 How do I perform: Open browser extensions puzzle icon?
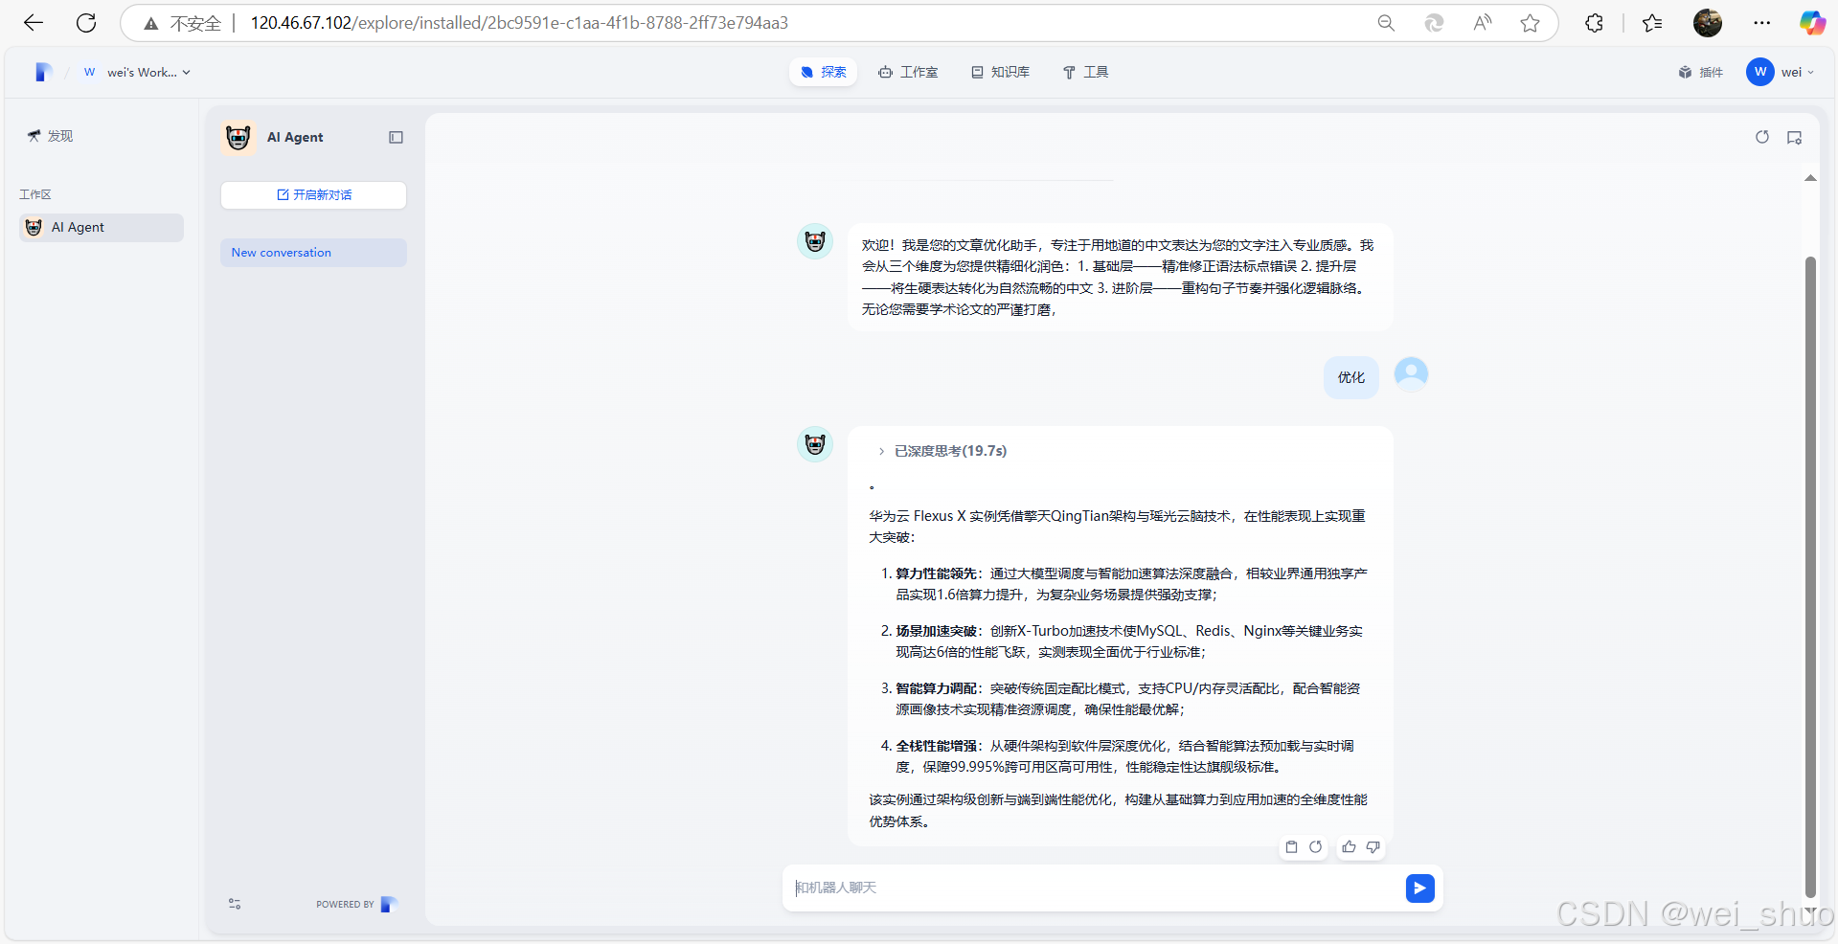[1594, 23]
